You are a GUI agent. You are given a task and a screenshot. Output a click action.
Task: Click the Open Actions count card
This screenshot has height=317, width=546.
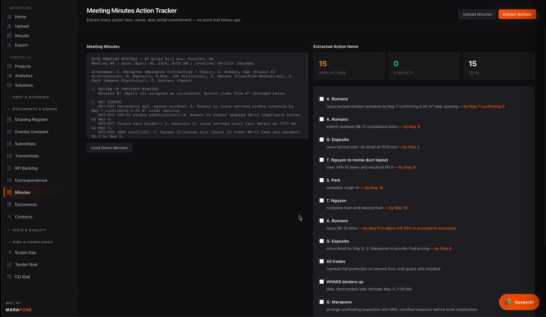pyautogui.click(x=349, y=66)
